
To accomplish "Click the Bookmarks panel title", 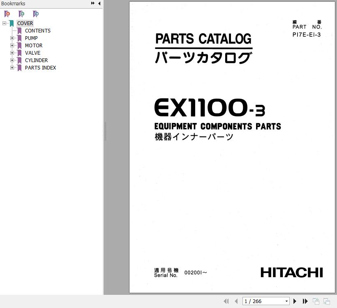I will pyautogui.click(x=13, y=3).
